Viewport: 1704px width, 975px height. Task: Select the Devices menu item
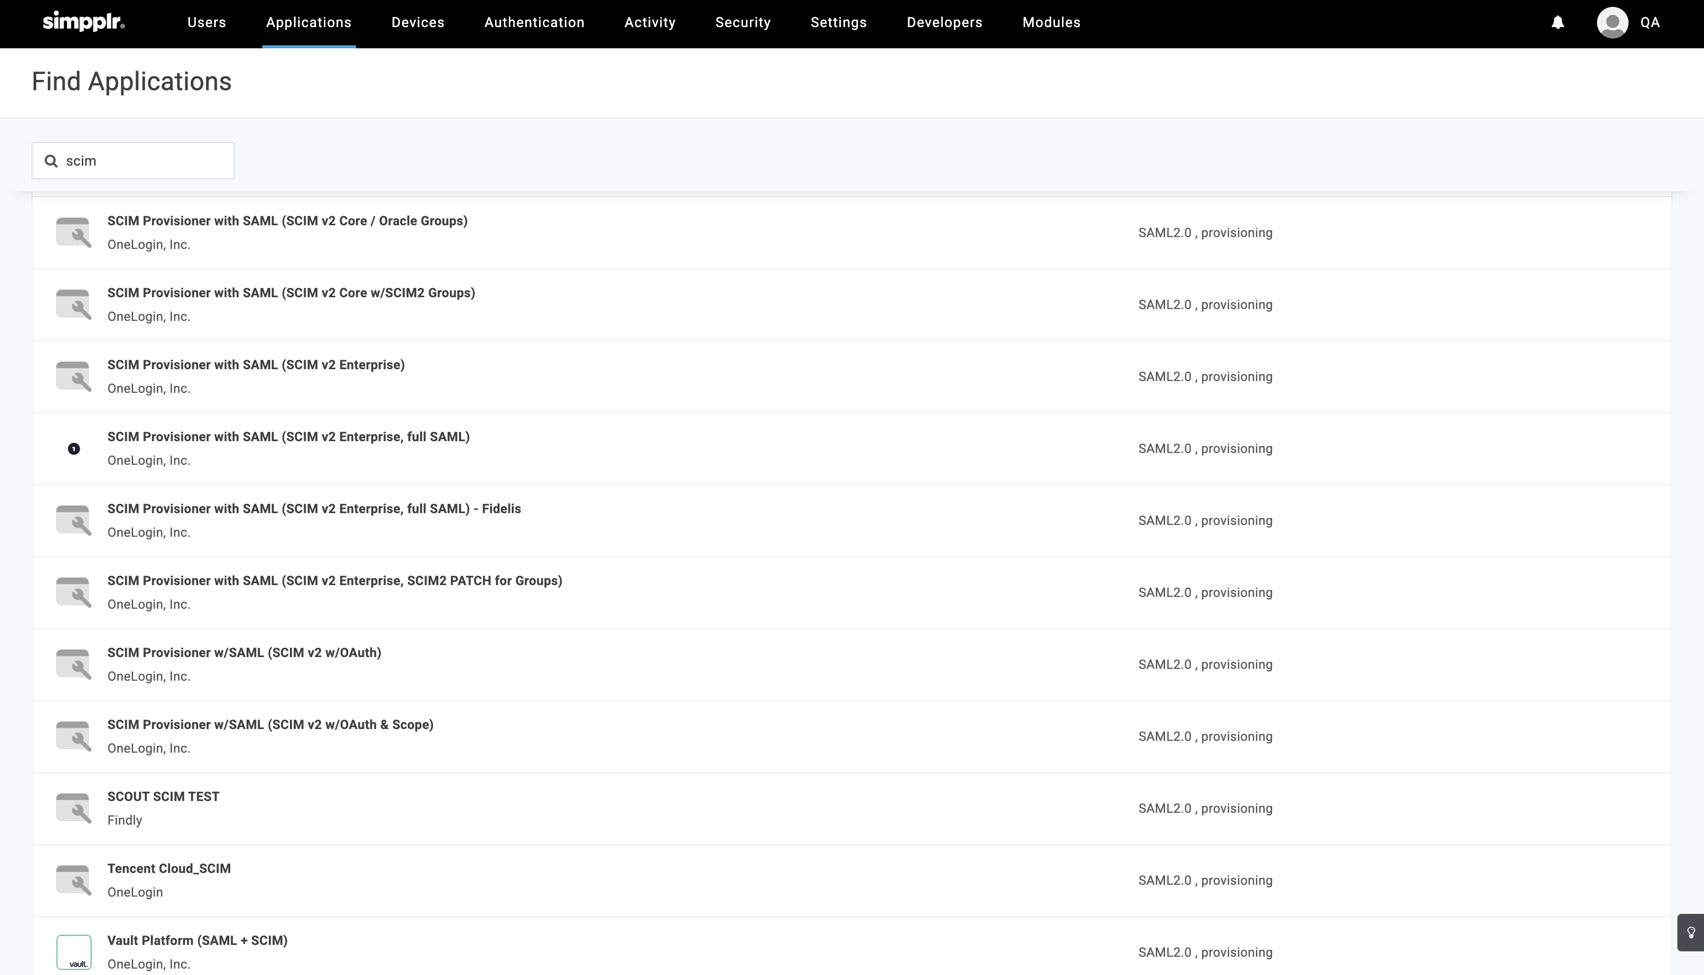click(x=417, y=22)
